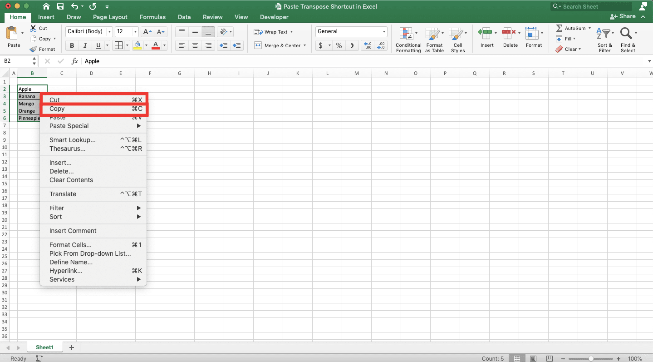Adjust the zoom slider

[591, 358]
